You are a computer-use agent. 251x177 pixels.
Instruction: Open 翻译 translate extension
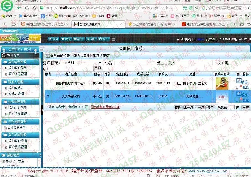pos(215,16)
